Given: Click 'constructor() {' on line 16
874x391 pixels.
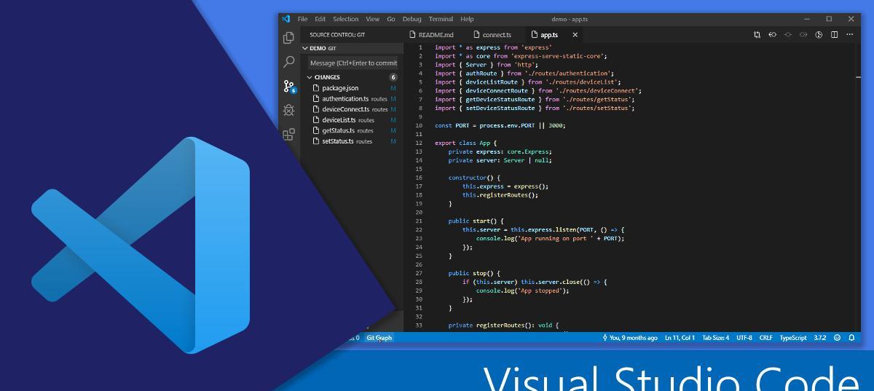Looking at the screenshot, I should click(x=475, y=178).
